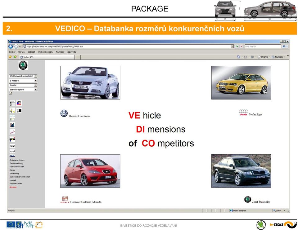Open the Einleitung link
The image size is (298, 230).
(14, 174)
